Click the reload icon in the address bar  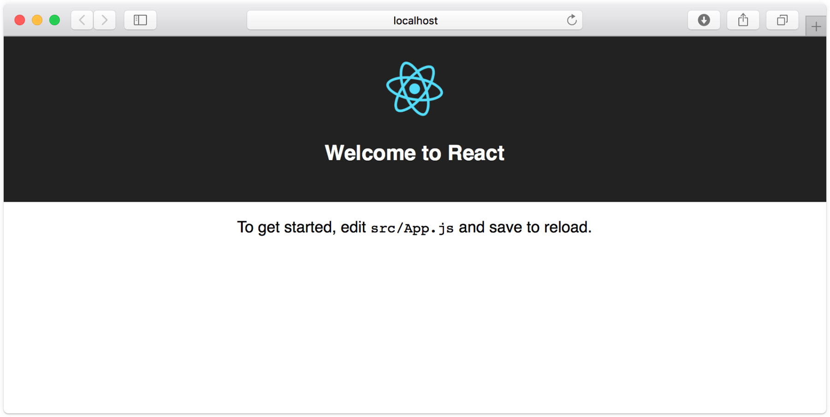572,20
